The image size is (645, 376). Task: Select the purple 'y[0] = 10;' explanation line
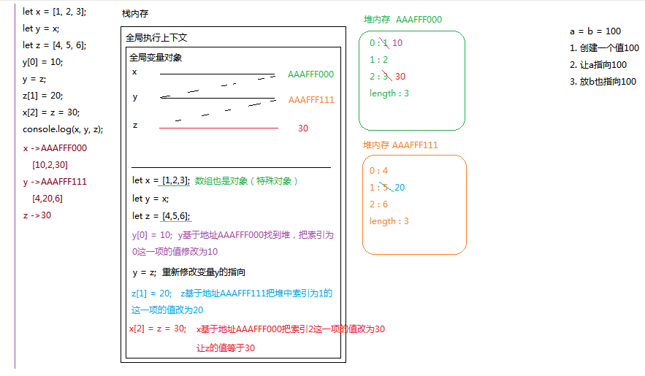233,235
